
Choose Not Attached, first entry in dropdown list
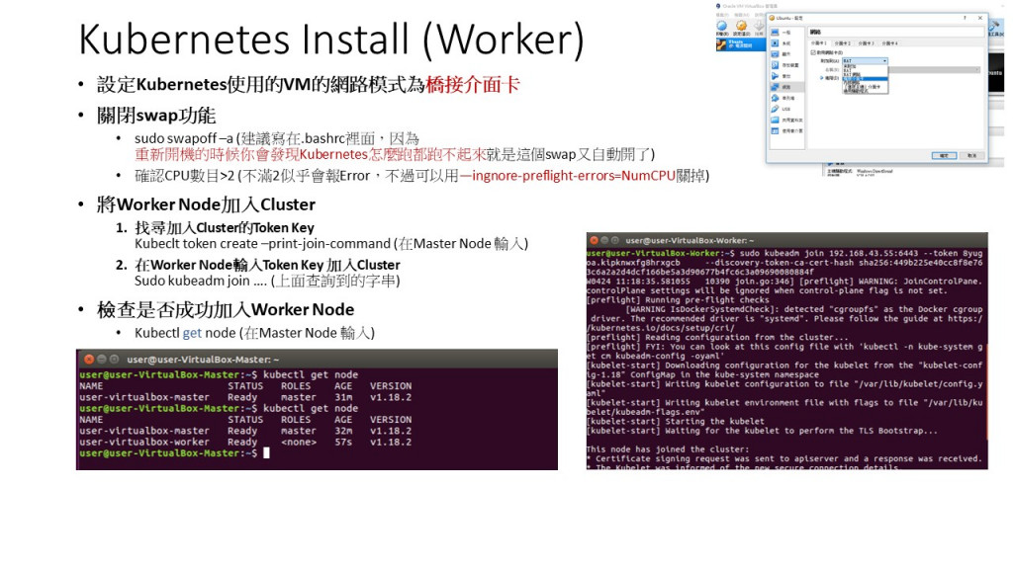(865, 66)
